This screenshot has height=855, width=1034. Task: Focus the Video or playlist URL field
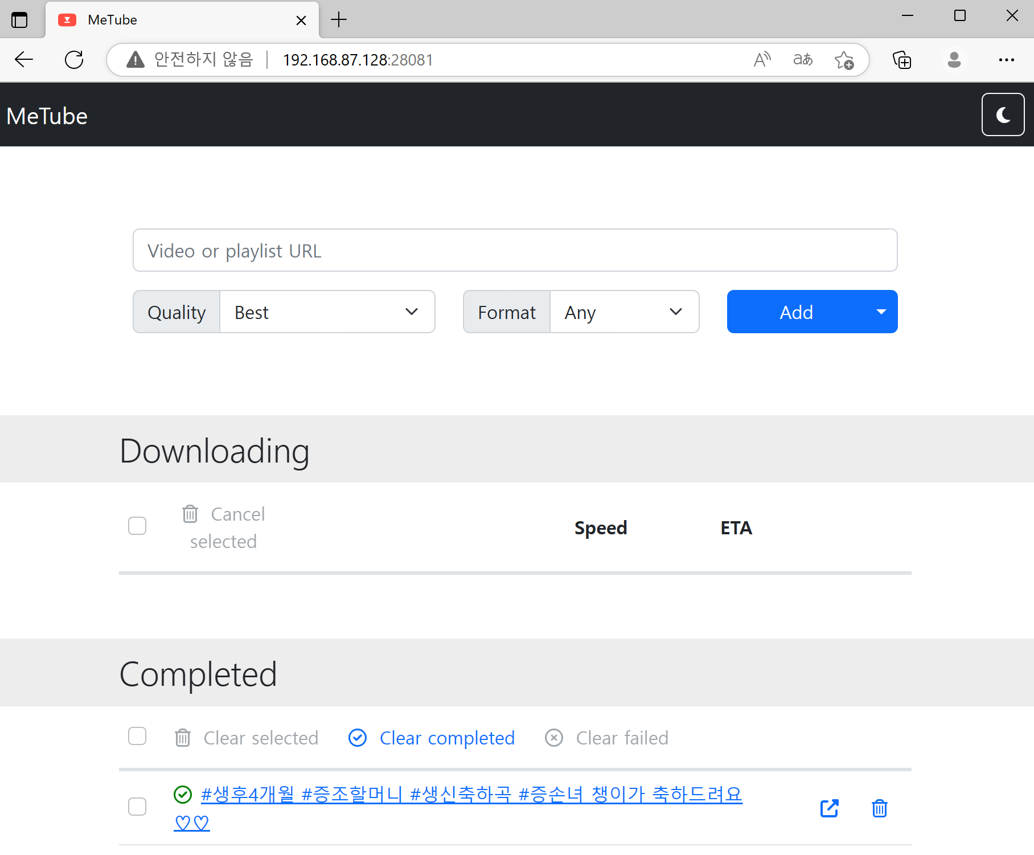[515, 250]
